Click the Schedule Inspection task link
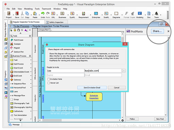This screenshot has width=174, height=130. point(94,97)
